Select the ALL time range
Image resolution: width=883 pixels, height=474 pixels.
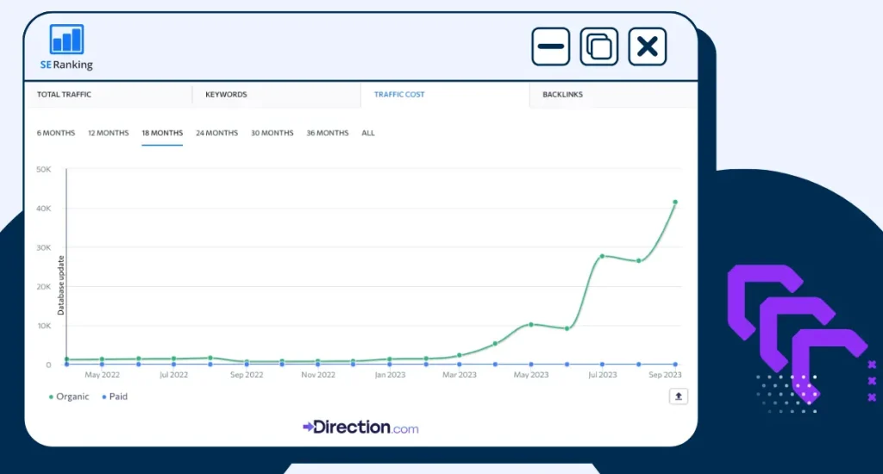[368, 134]
